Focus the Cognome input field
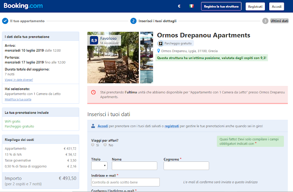This screenshot has height=192, width=293. point(186,165)
